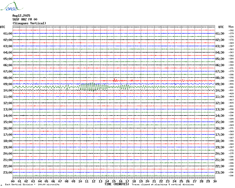Click minute 20 on the time axis
The image size is (235, 188).
coord(148,181)
